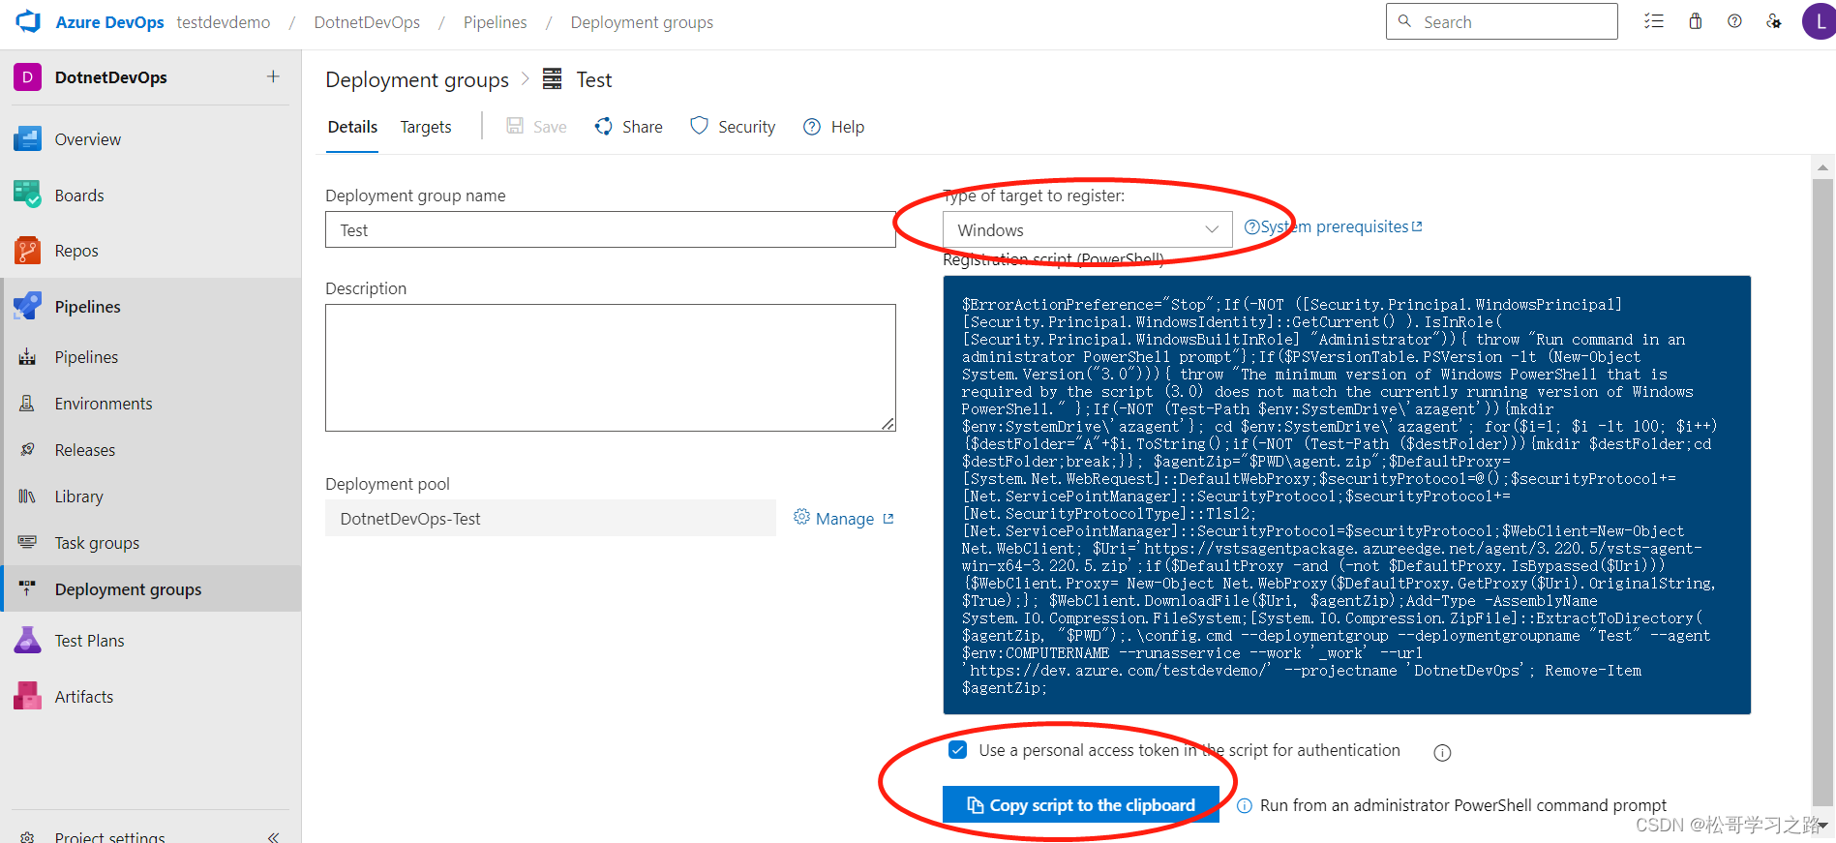Viewport: 1836px width, 843px height.
Task: Click the Deployment group name field
Action: click(611, 230)
